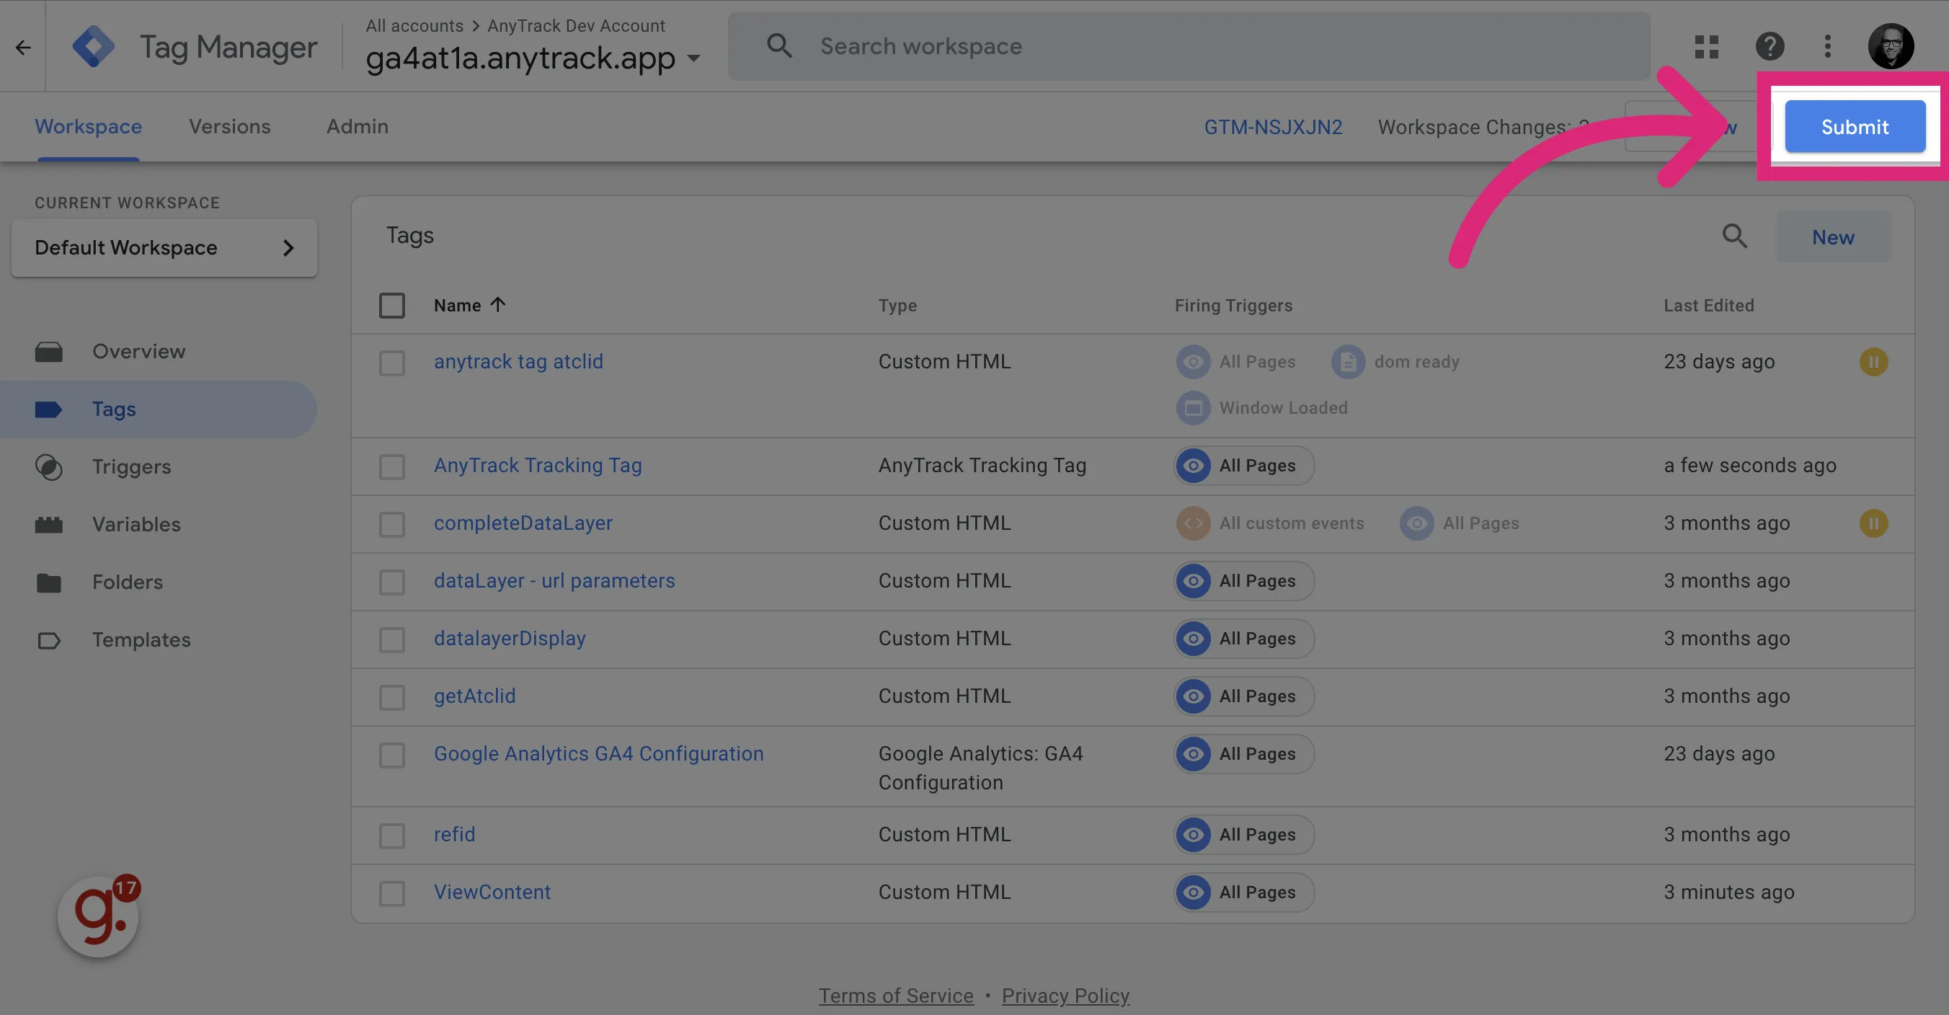Screen dimensions: 1949x1015
Task: Click the New tag button
Action: 1832,237
